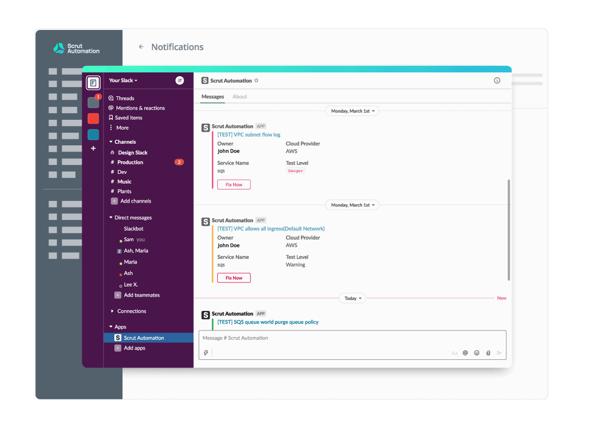This screenshot has height=435, width=593.
Task: Open the gray workspace with notification badge
Action: coord(93,102)
